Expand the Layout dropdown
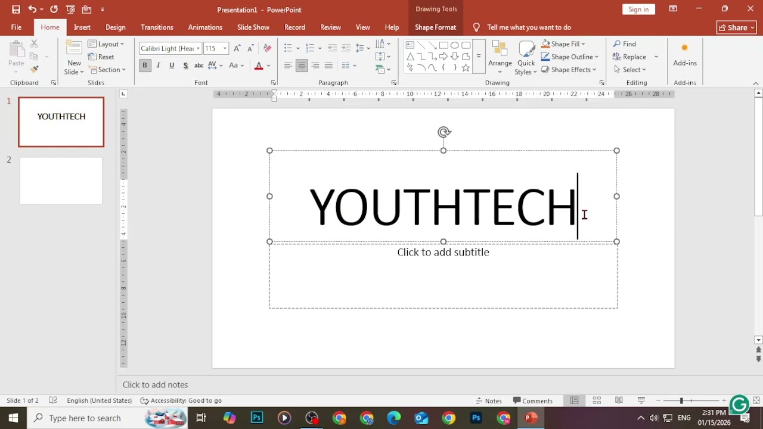The width and height of the screenshot is (763, 429). pos(106,44)
